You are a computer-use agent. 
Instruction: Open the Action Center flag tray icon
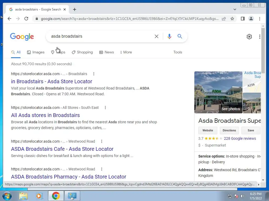(236, 196)
